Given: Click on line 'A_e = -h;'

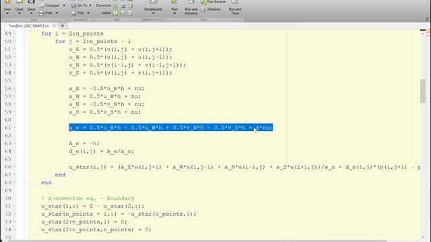Looking at the screenshot, I should (84, 143).
